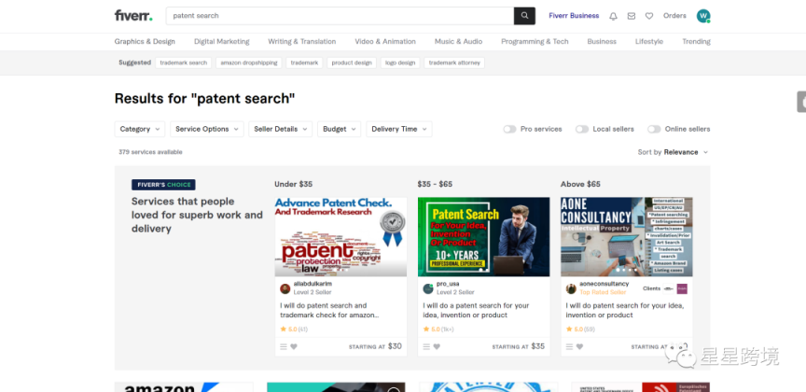Image resolution: width=806 pixels, height=392 pixels.
Task: Click into the patent search field
Action: point(340,16)
